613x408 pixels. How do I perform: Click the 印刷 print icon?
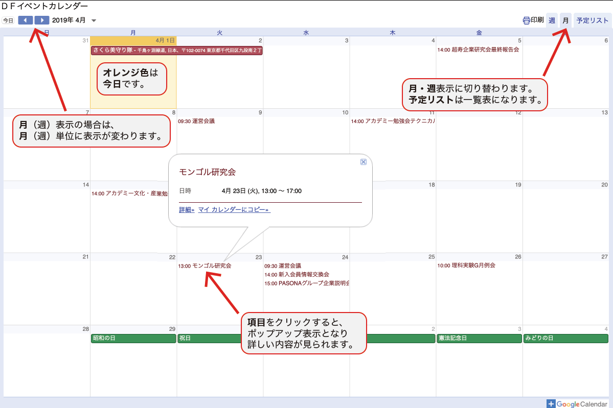tap(526, 20)
